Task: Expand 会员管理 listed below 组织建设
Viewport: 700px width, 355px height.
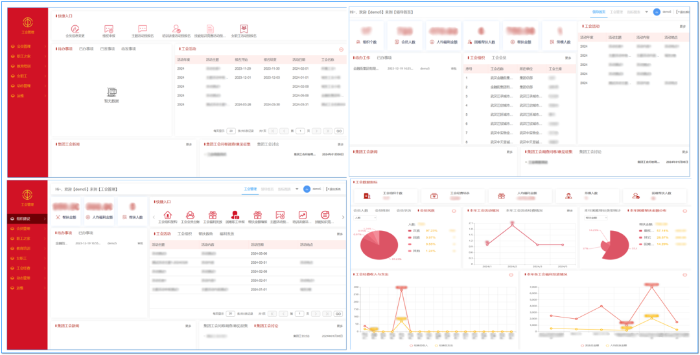Action: 27,228
